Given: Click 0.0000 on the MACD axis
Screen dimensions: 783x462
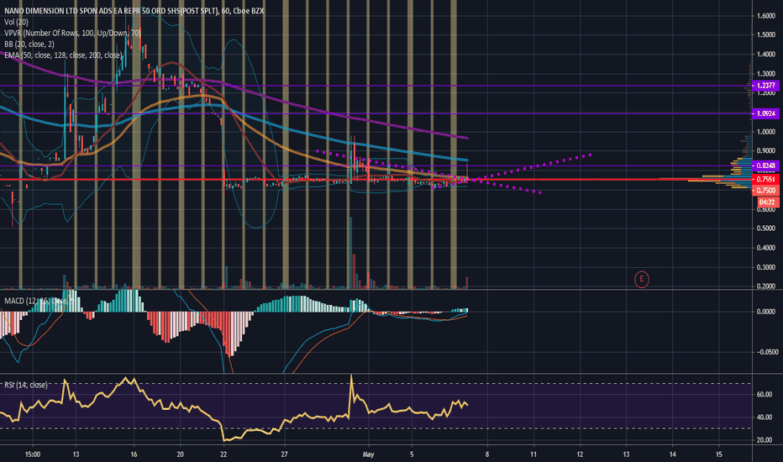Looking at the screenshot, I should 766,311.
